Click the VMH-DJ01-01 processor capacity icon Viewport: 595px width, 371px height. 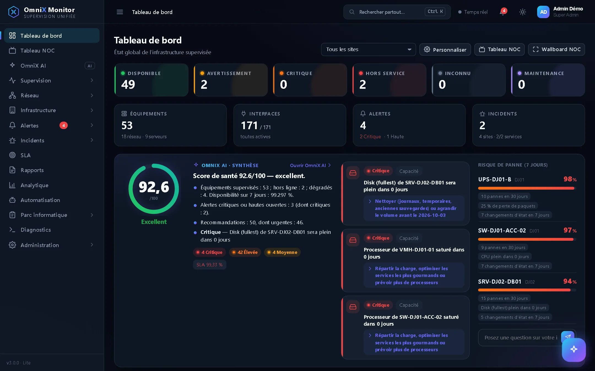[x=353, y=240]
